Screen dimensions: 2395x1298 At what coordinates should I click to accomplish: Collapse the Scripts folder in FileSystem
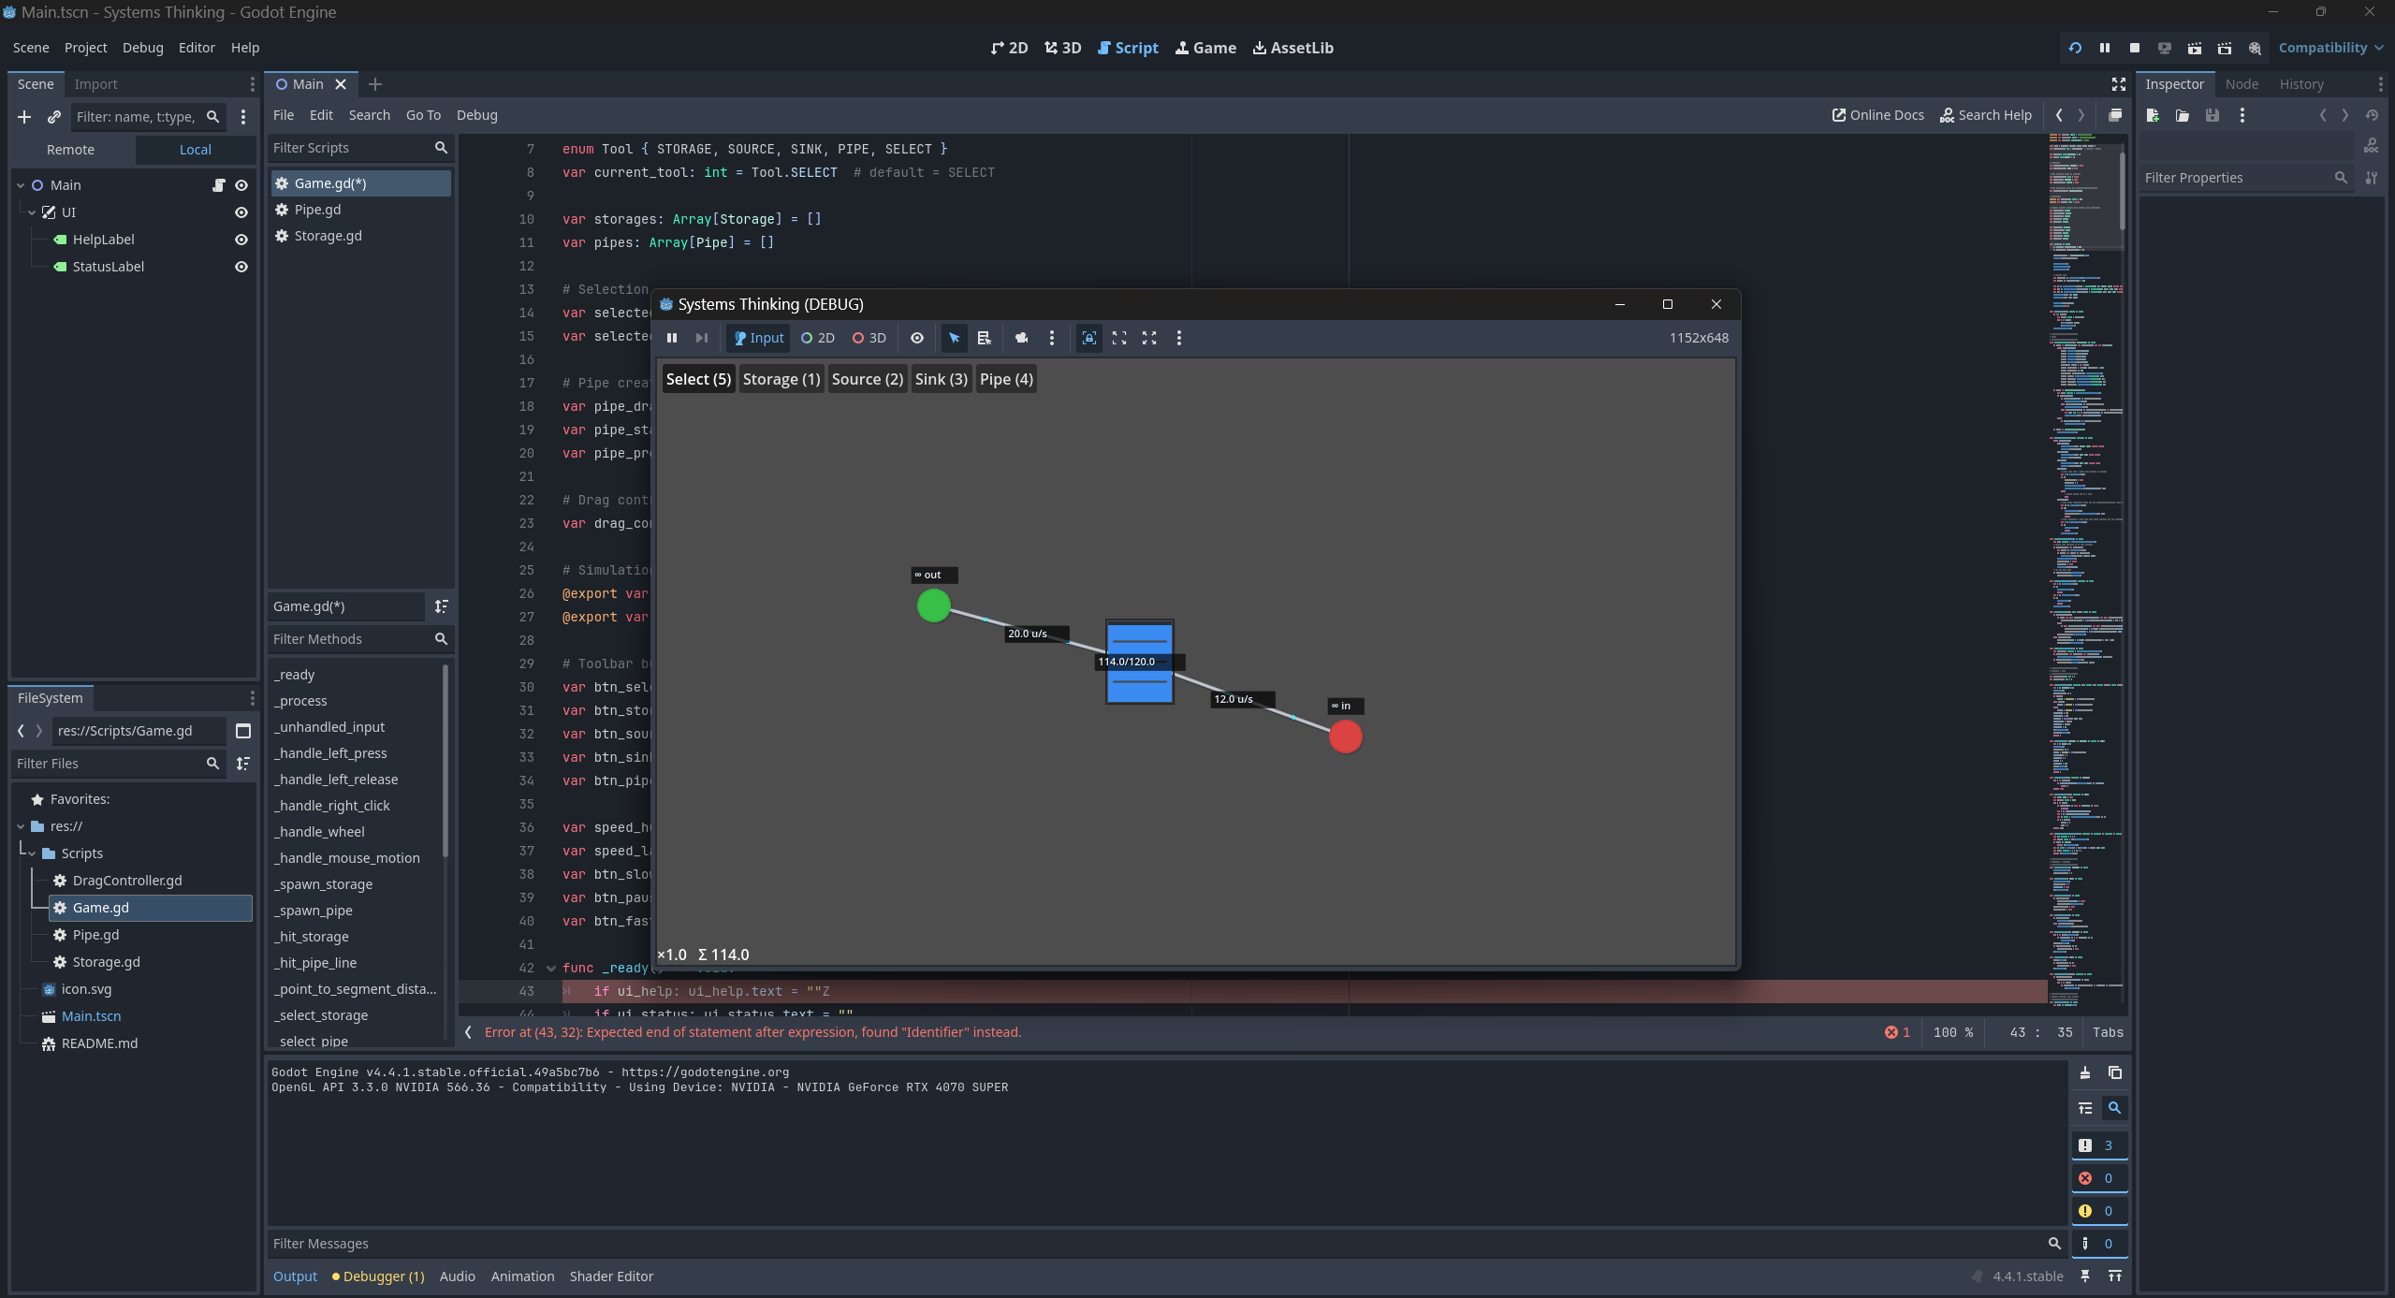(32, 853)
